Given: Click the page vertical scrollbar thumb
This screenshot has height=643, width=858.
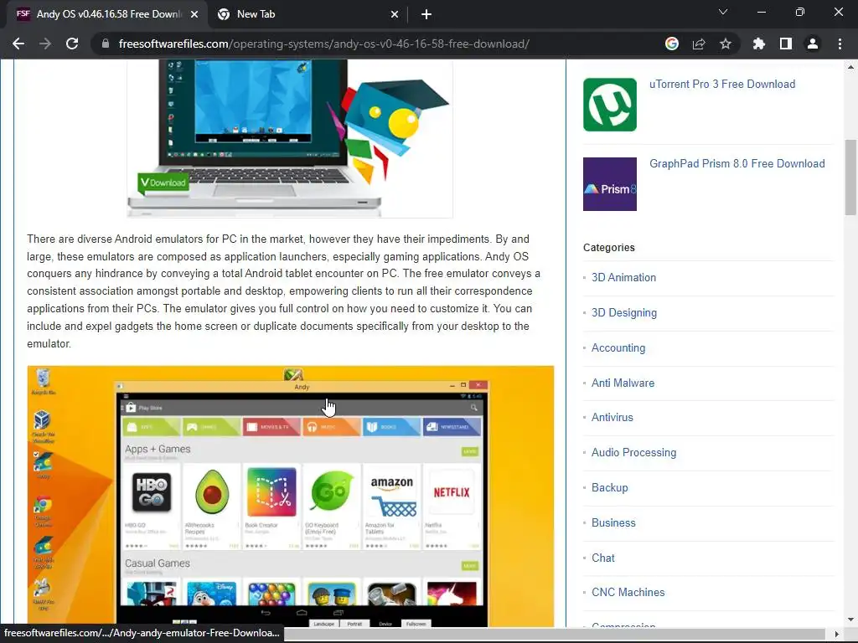Looking at the screenshot, I should [850, 177].
